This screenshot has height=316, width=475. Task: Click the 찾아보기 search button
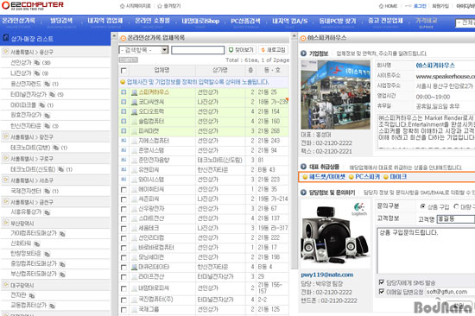(242, 50)
